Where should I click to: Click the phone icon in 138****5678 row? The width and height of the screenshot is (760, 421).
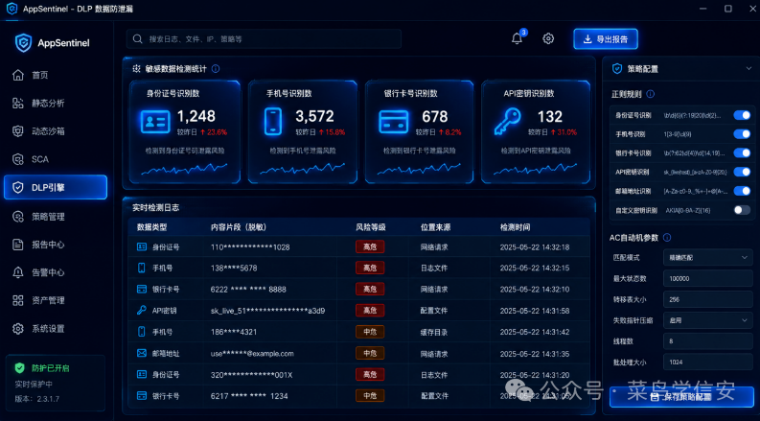click(142, 268)
